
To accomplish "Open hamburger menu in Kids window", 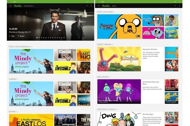I will (99, 6).
